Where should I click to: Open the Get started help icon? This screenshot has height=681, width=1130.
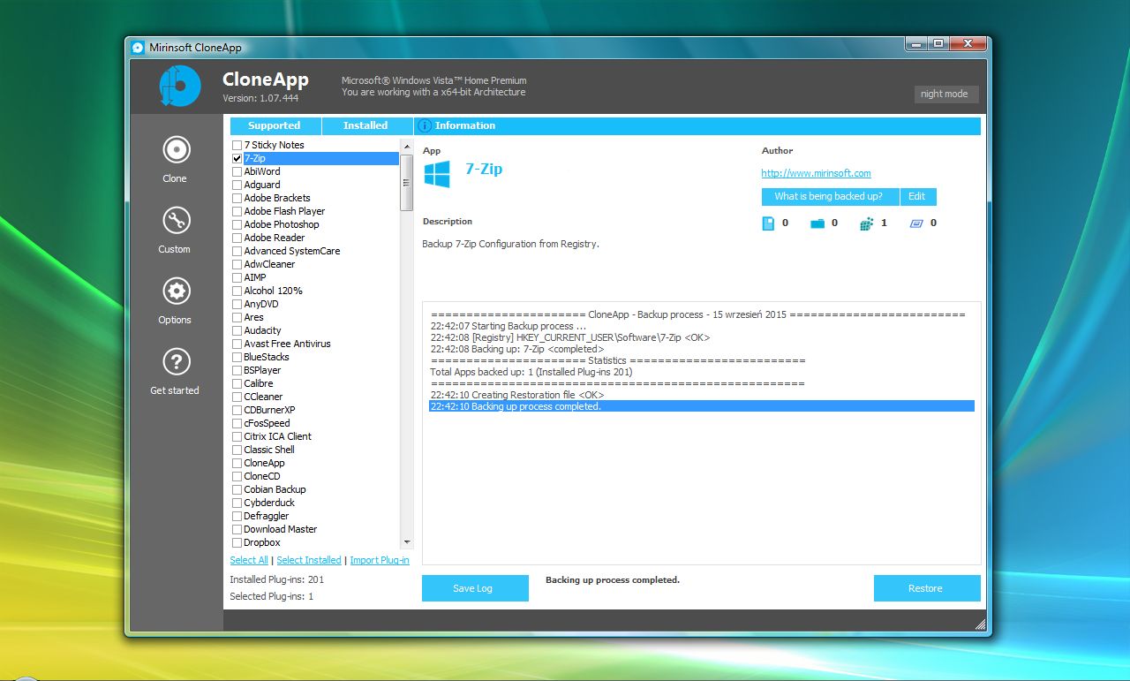pyautogui.click(x=177, y=361)
